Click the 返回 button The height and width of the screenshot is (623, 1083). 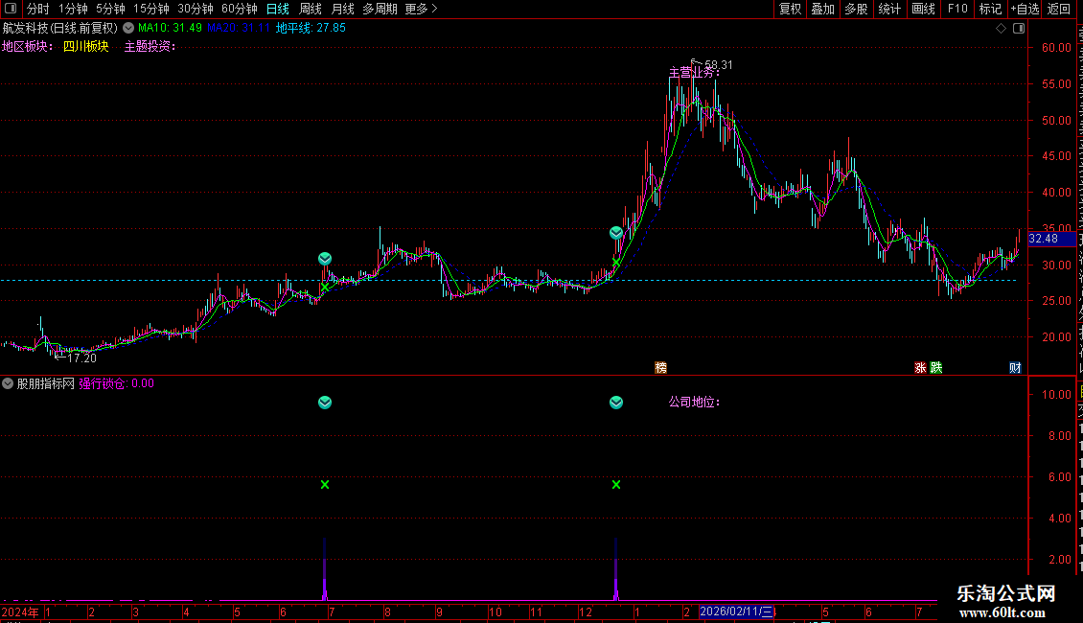(x=1059, y=9)
